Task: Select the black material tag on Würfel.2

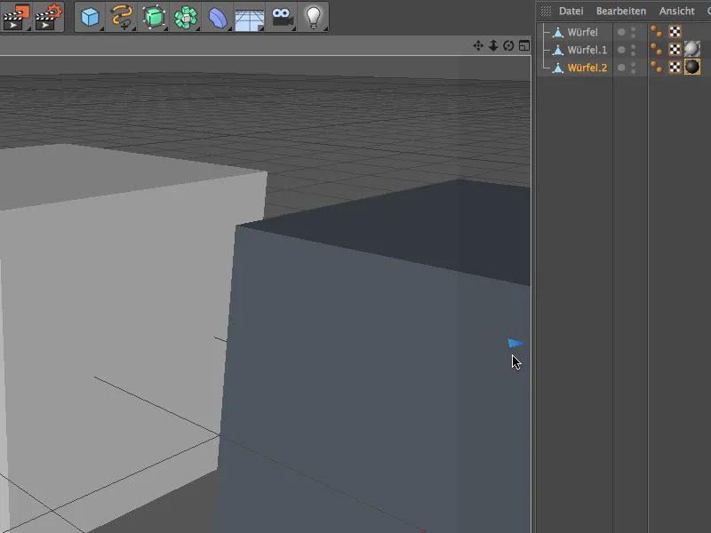Action: click(x=692, y=68)
